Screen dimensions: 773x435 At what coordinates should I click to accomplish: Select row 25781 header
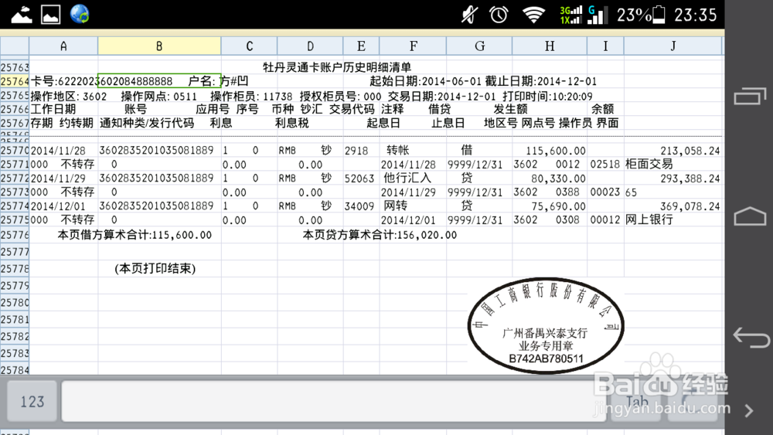pos(15,320)
